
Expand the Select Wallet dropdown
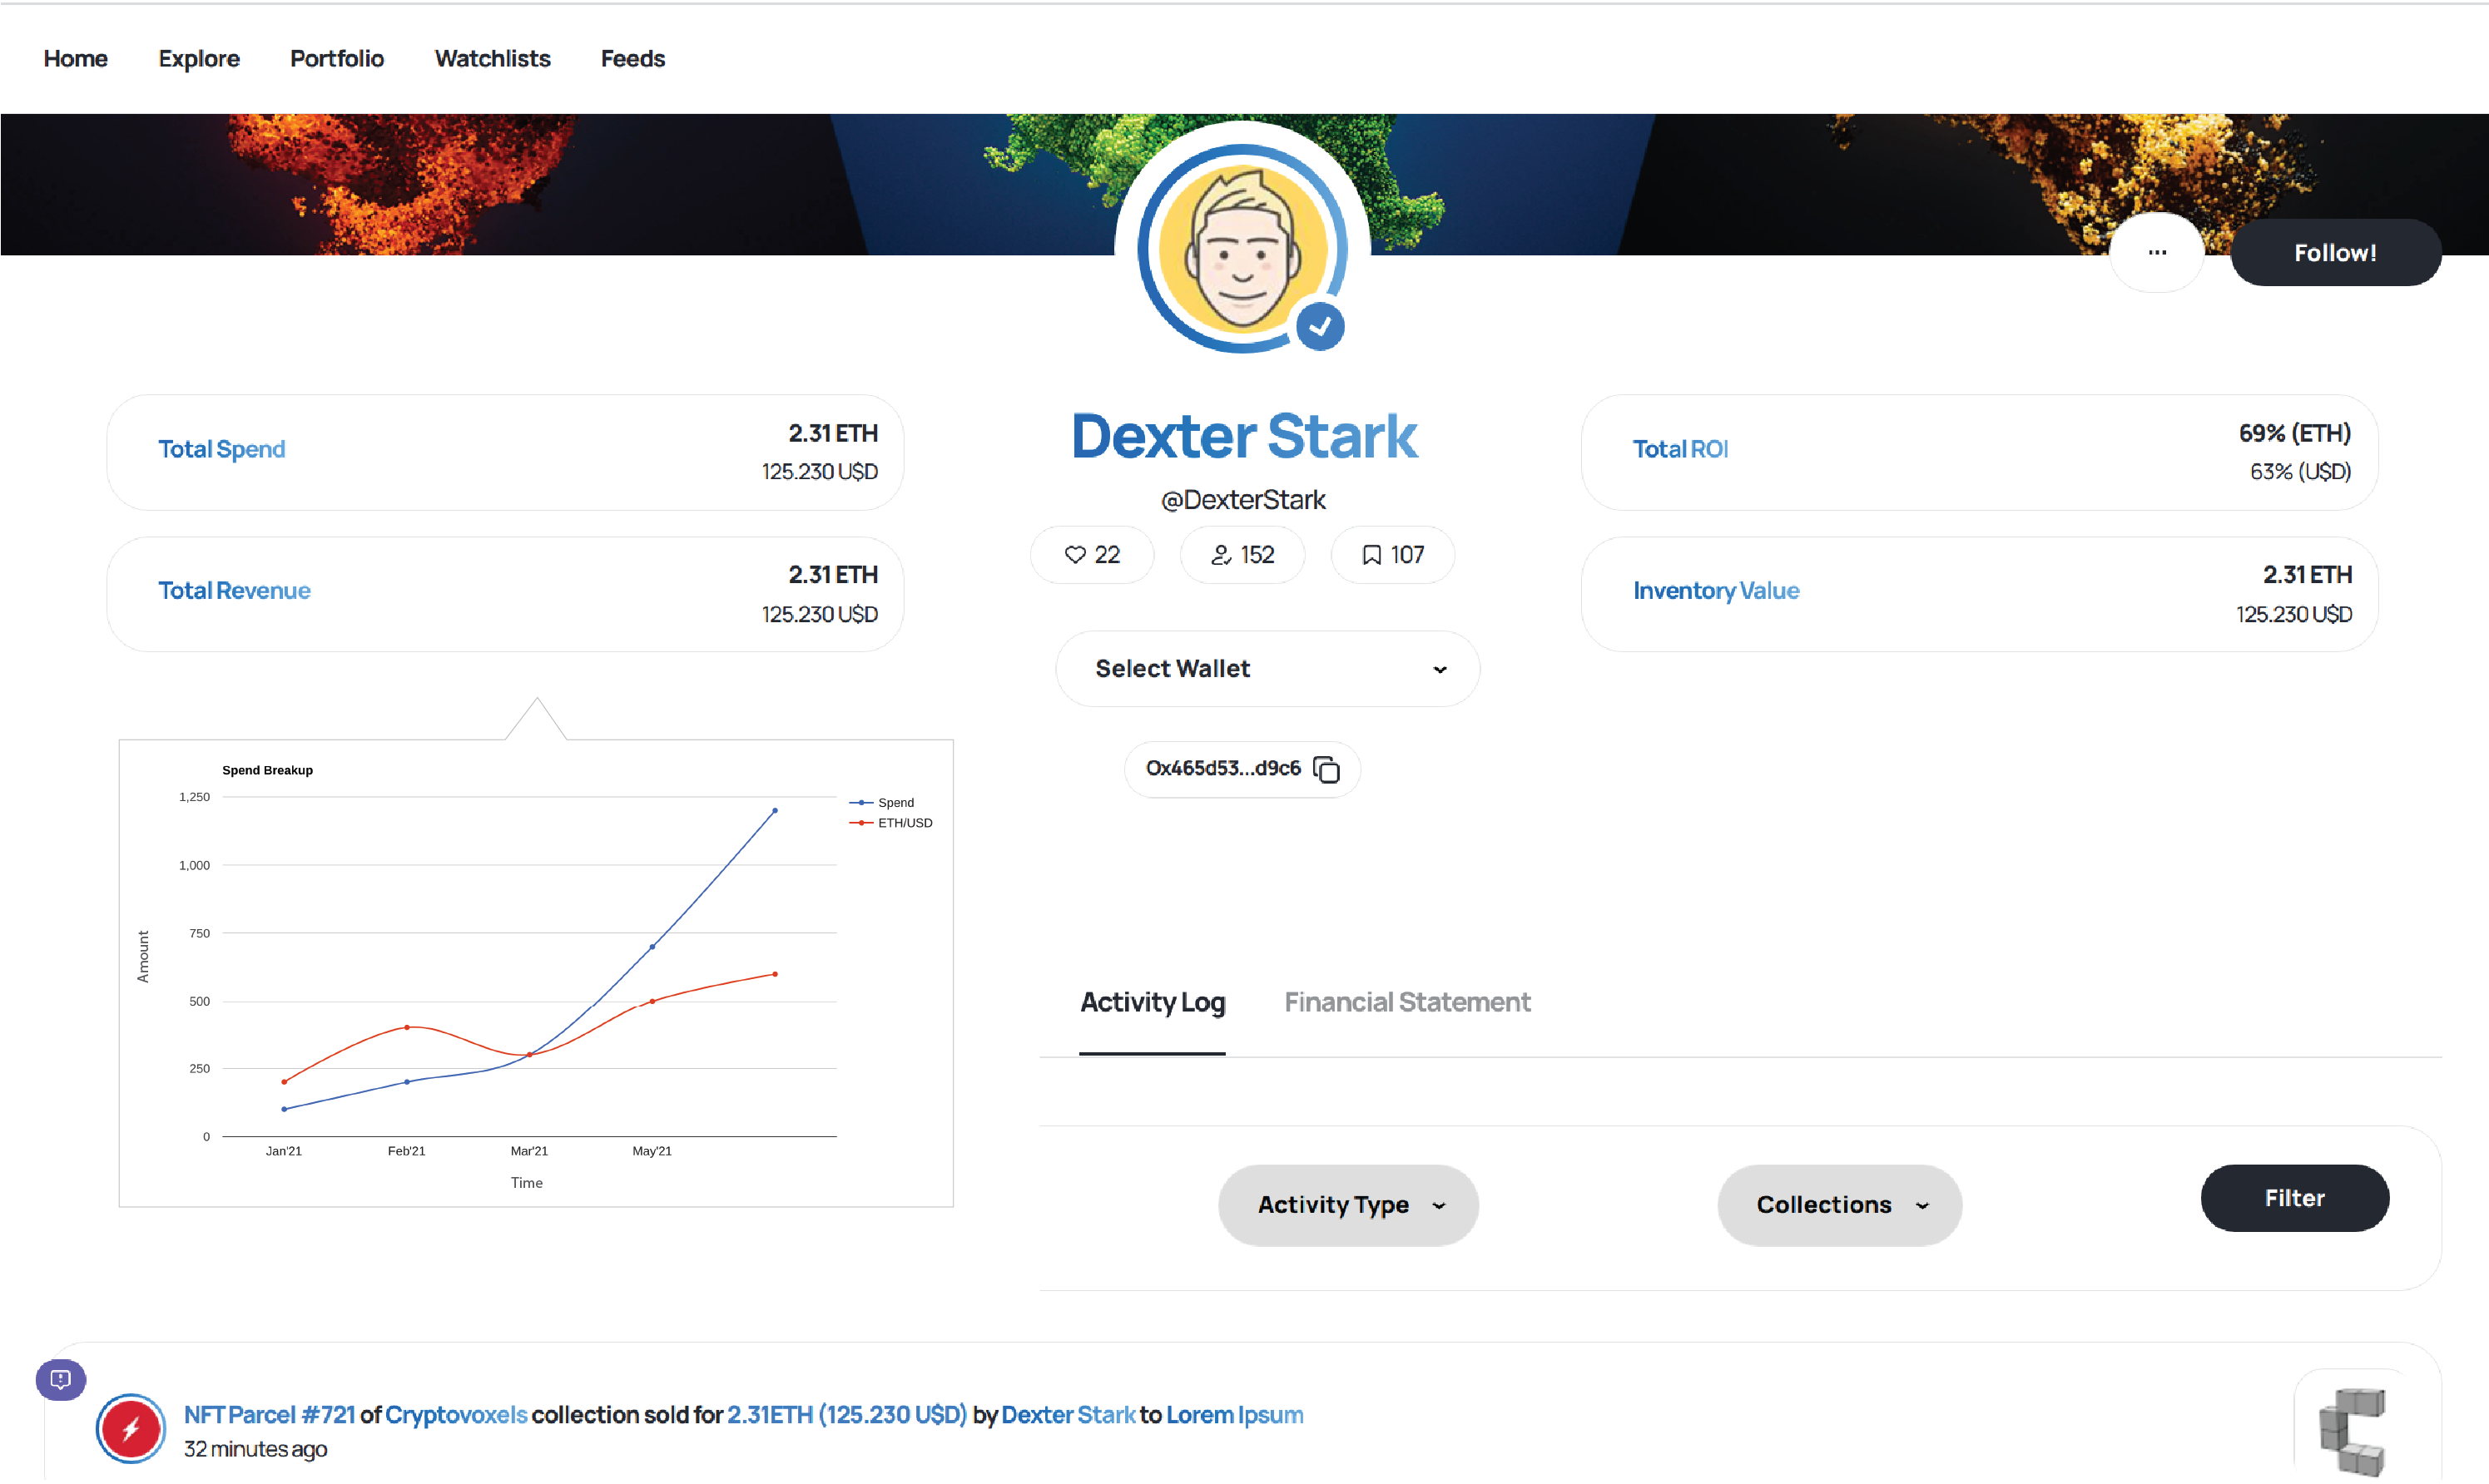pos(1267,669)
